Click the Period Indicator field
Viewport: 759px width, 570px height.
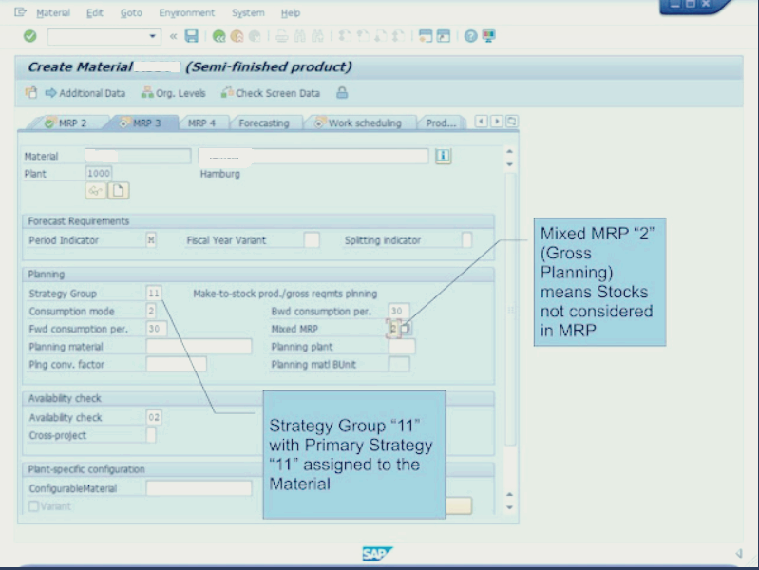tap(151, 240)
